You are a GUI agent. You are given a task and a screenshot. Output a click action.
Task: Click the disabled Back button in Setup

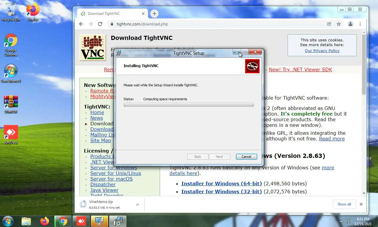click(x=198, y=157)
